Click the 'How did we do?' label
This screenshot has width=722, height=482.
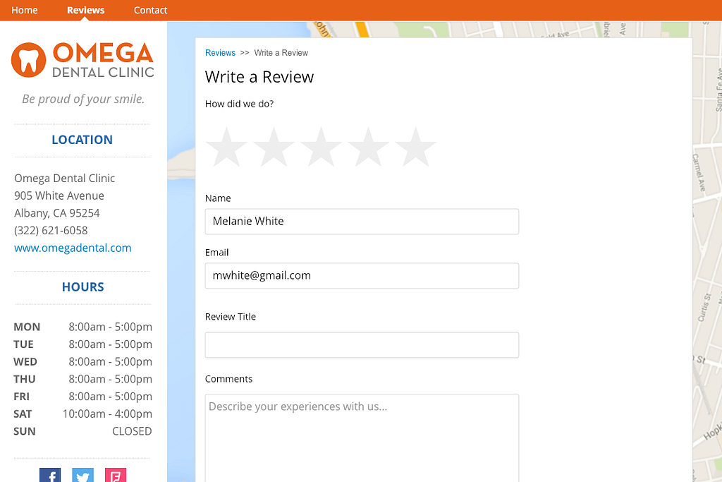(x=240, y=104)
